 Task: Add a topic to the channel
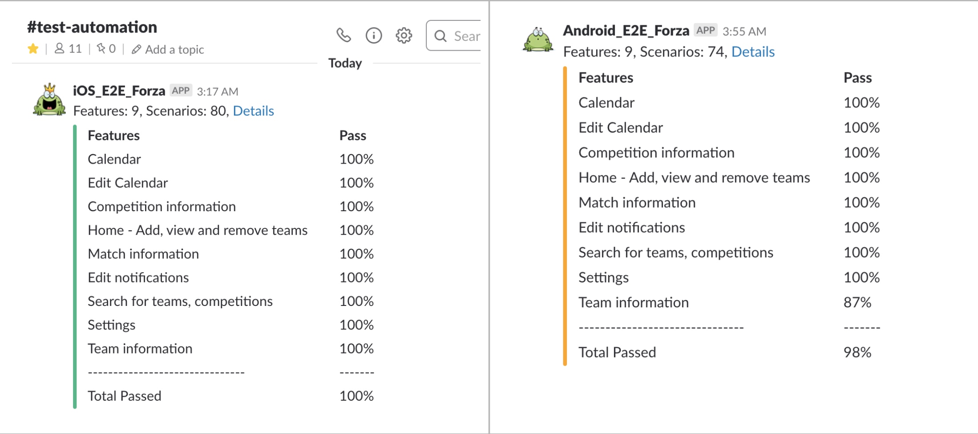168,49
